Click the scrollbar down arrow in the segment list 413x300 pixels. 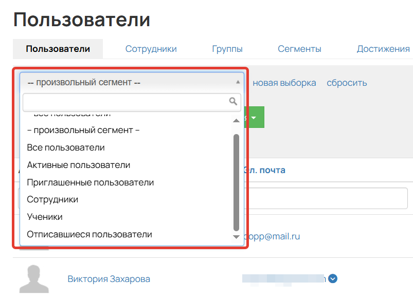[x=236, y=237]
